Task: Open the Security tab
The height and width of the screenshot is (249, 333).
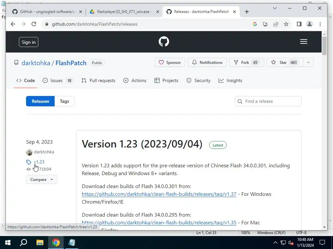Action: [x=198, y=80]
